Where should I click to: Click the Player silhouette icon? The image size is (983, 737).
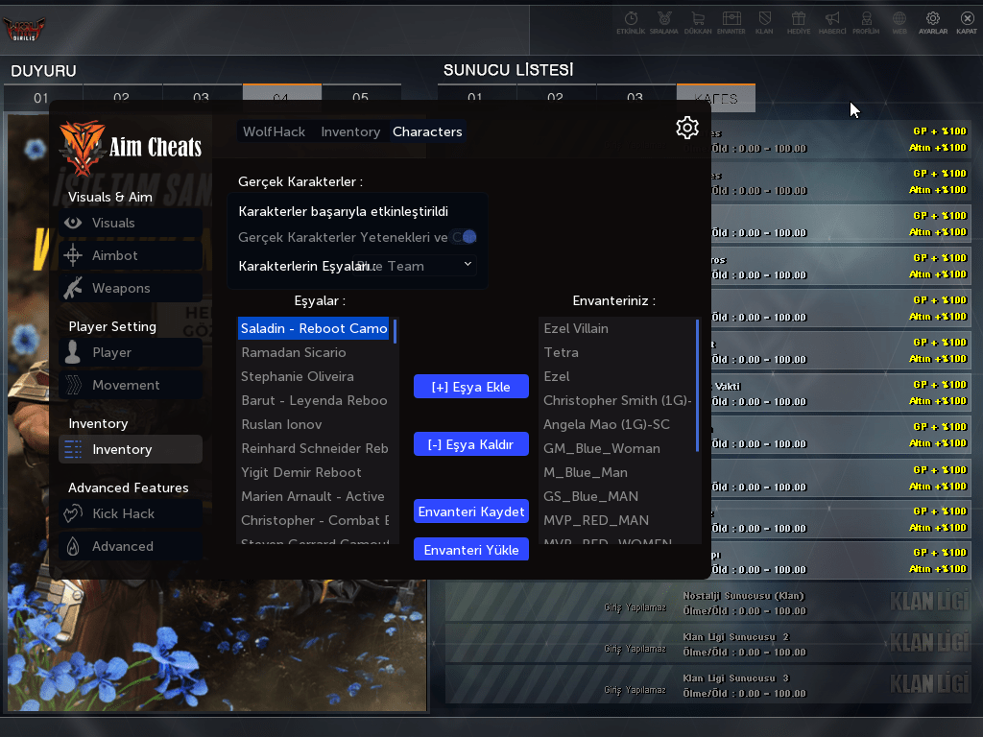pyautogui.click(x=73, y=352)
